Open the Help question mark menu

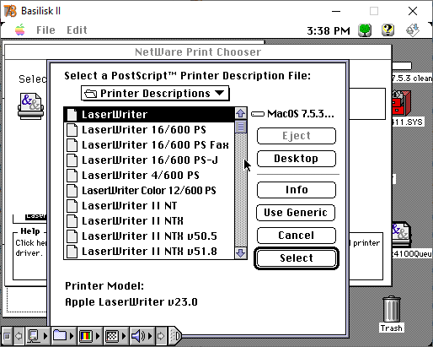[x=388, y=30]
